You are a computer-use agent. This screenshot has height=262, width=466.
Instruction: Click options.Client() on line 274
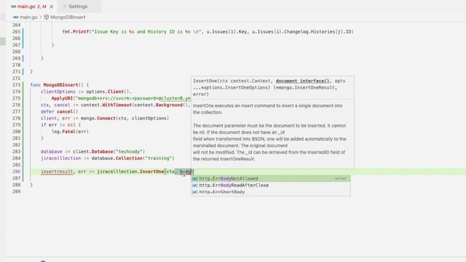coord(108,92)
